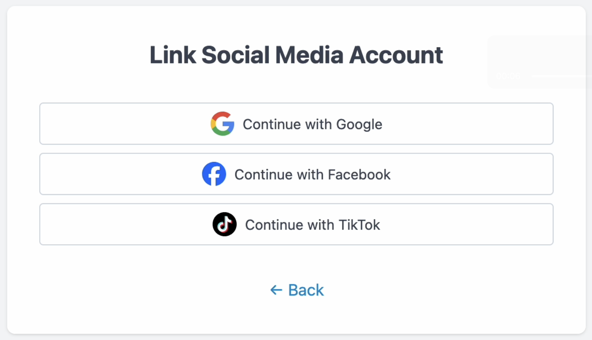Screen dimensions: 592x340
Task: Click the word 'Account' in the title
Action: (x=396, y=55)
